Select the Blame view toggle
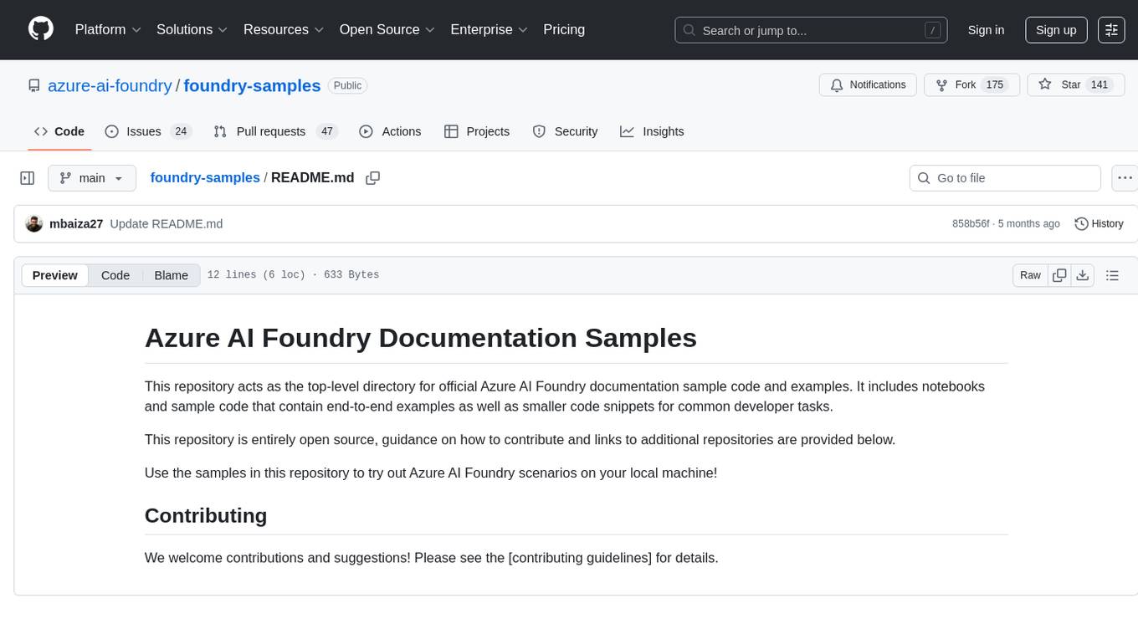The height and width of the screenshot is (639, 1138). point(172,275)
